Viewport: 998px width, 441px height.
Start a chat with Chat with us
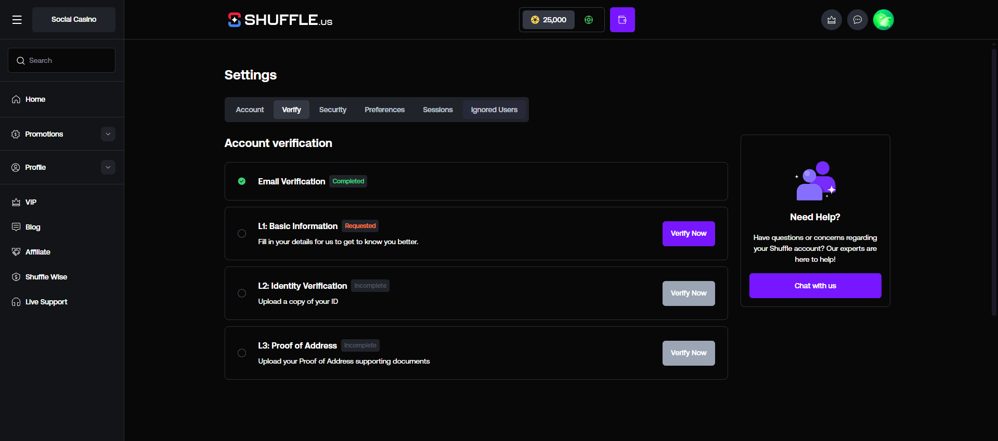point(815,286)
